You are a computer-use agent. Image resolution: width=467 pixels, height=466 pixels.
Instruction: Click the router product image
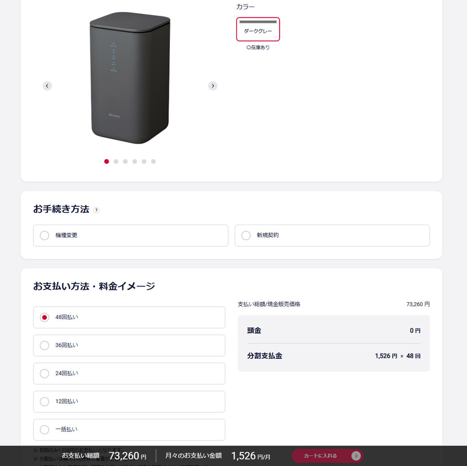(130, 78)
